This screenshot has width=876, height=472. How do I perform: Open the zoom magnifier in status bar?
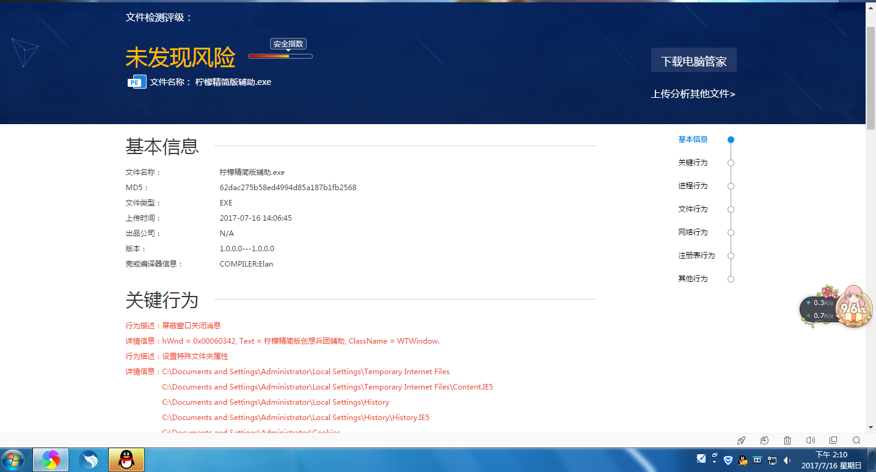tap(856, 440)
